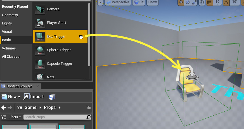Open the Lit view mode dropdown
The width and height of the screenshot is (244, 129).
(x=139, y=2)
